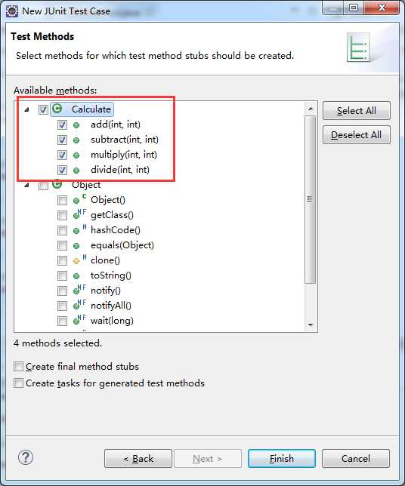405x486 pixels.
Task: Click the hashCode() method icon
Action: [x=79, y=229]
